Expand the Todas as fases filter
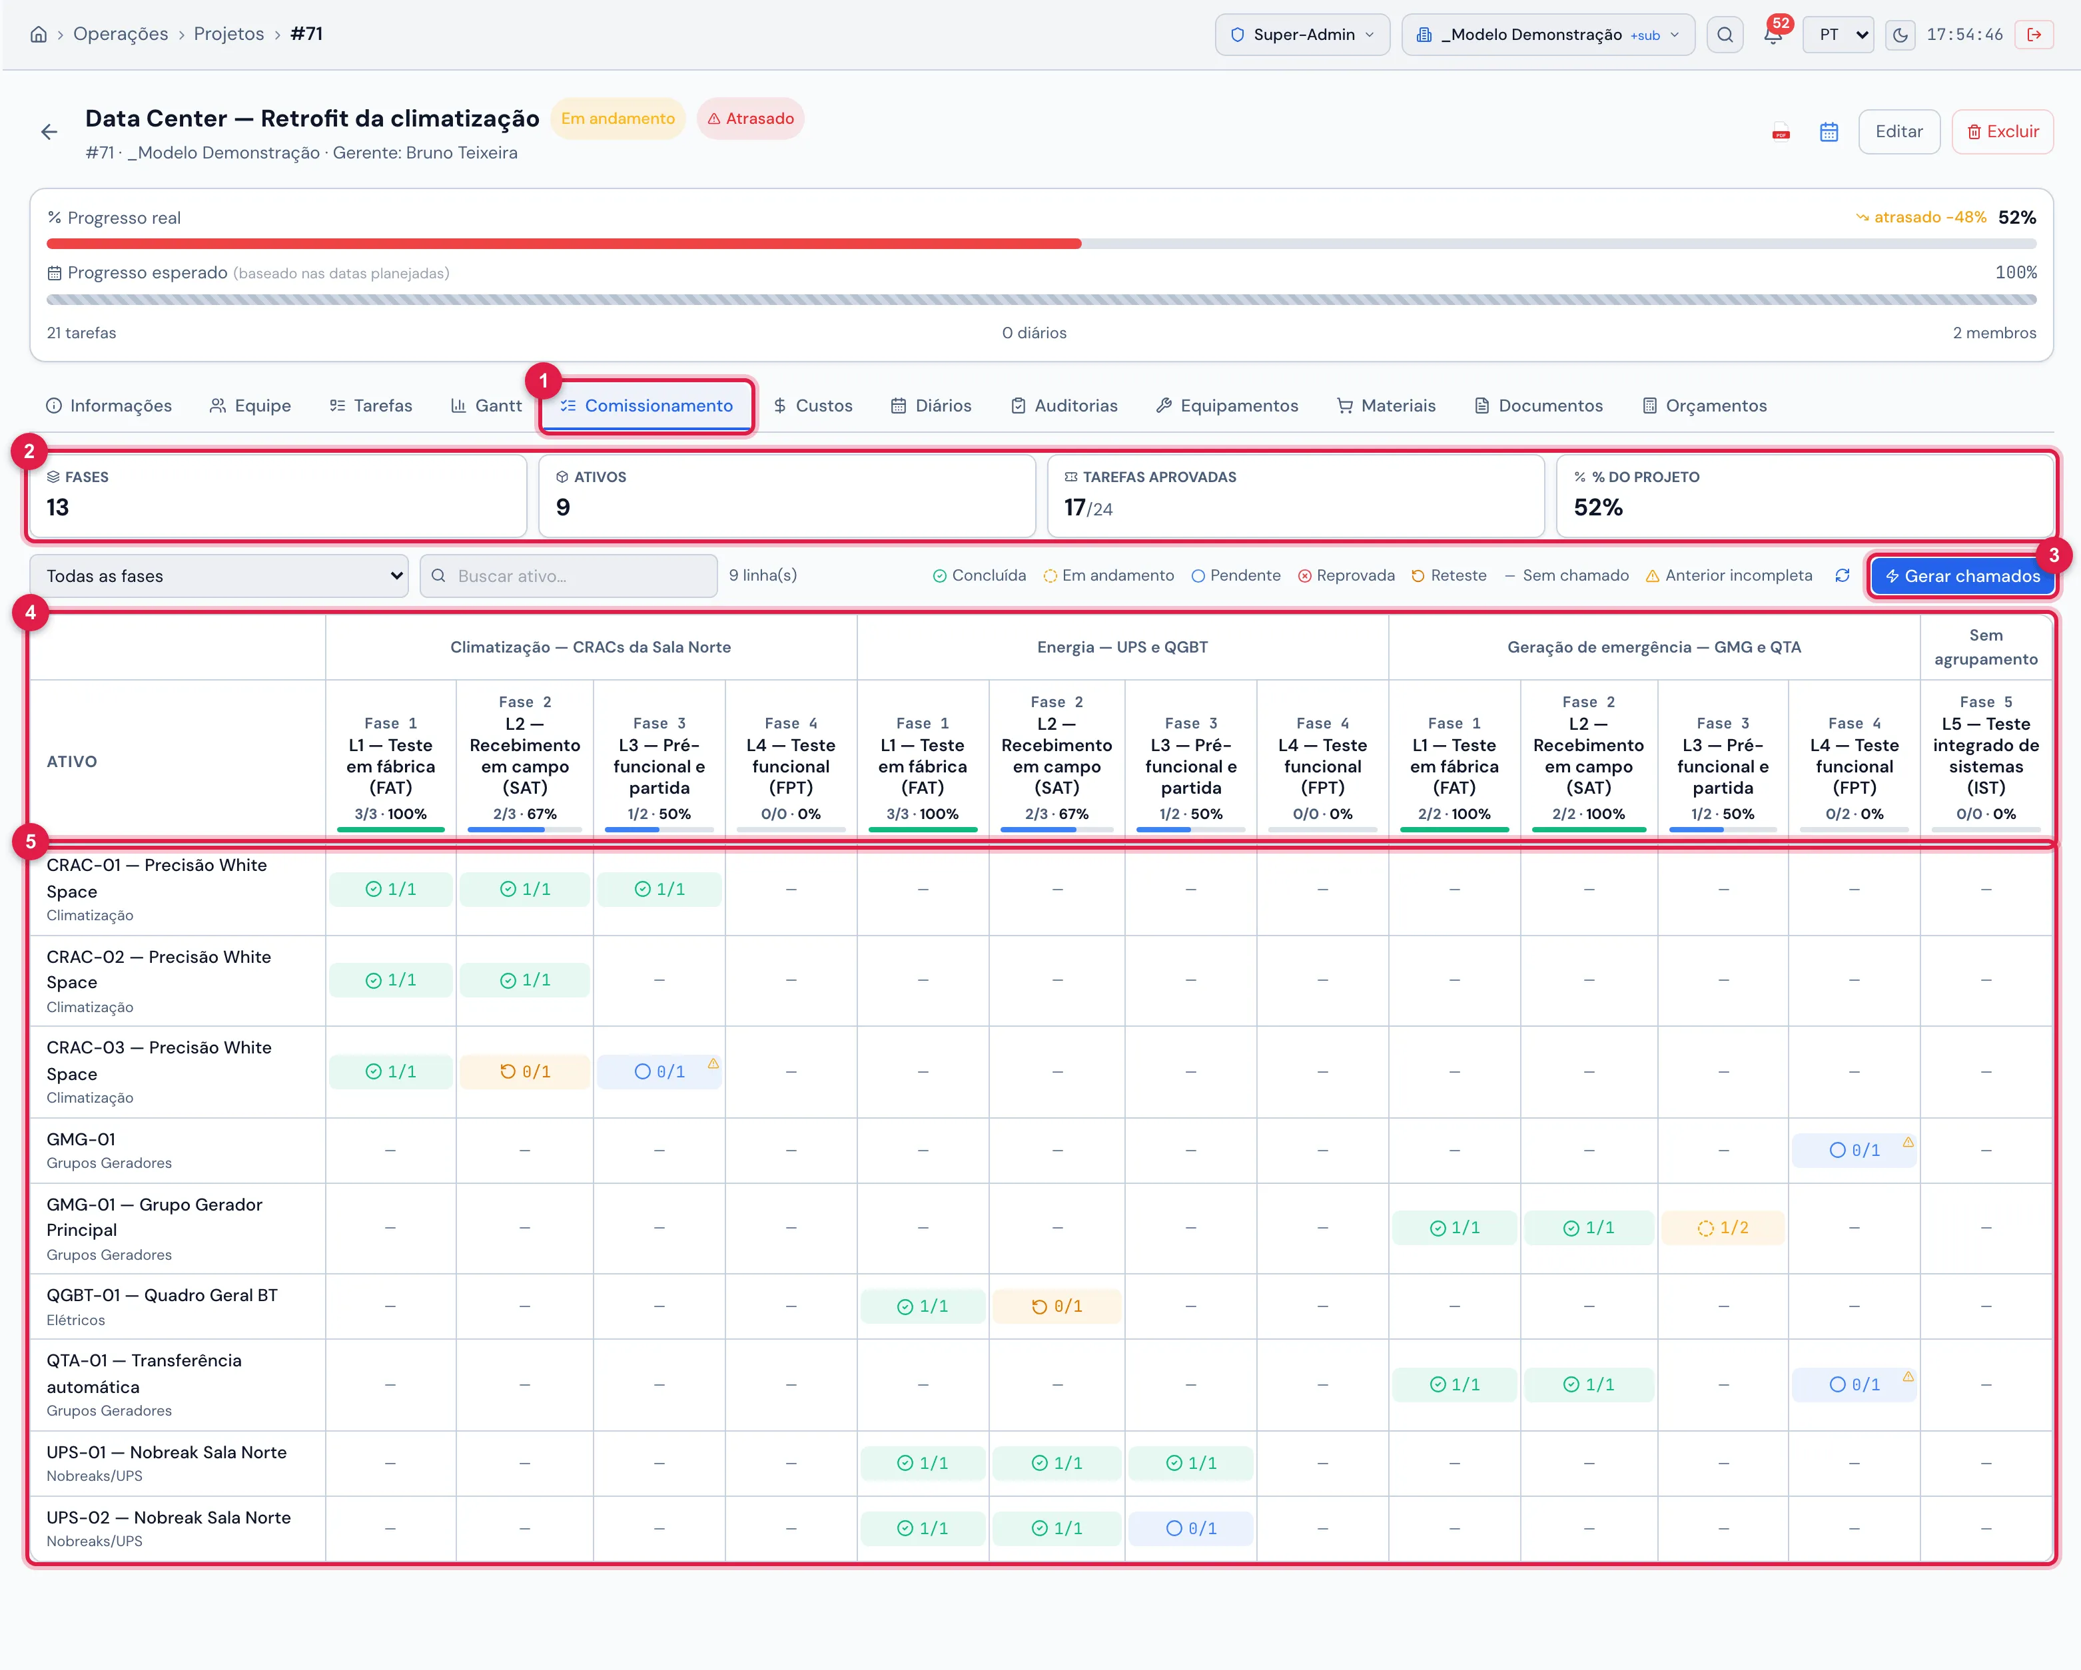This screenshot has height=1670, width=2081. [x=219, y=576]
